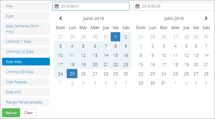Go to previous month with left arrow

pyautogui.click(x=60, y=18)
